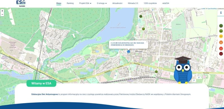Viewport: 224px width, 109px height.
Task: Select the dark green face legend icon
Action: point(221,26)
